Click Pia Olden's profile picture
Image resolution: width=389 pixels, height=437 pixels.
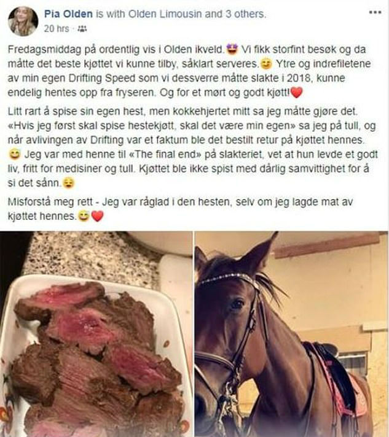(x=23, y=21)
